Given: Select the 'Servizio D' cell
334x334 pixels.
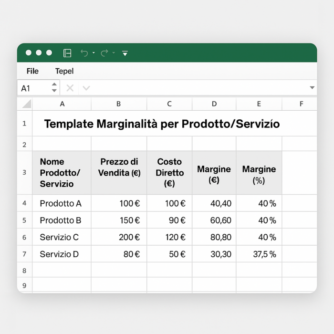Looking at the screenshot, I should [62, 254].
